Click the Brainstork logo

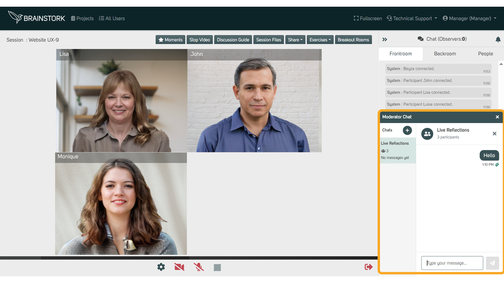(x=37, y=18)
